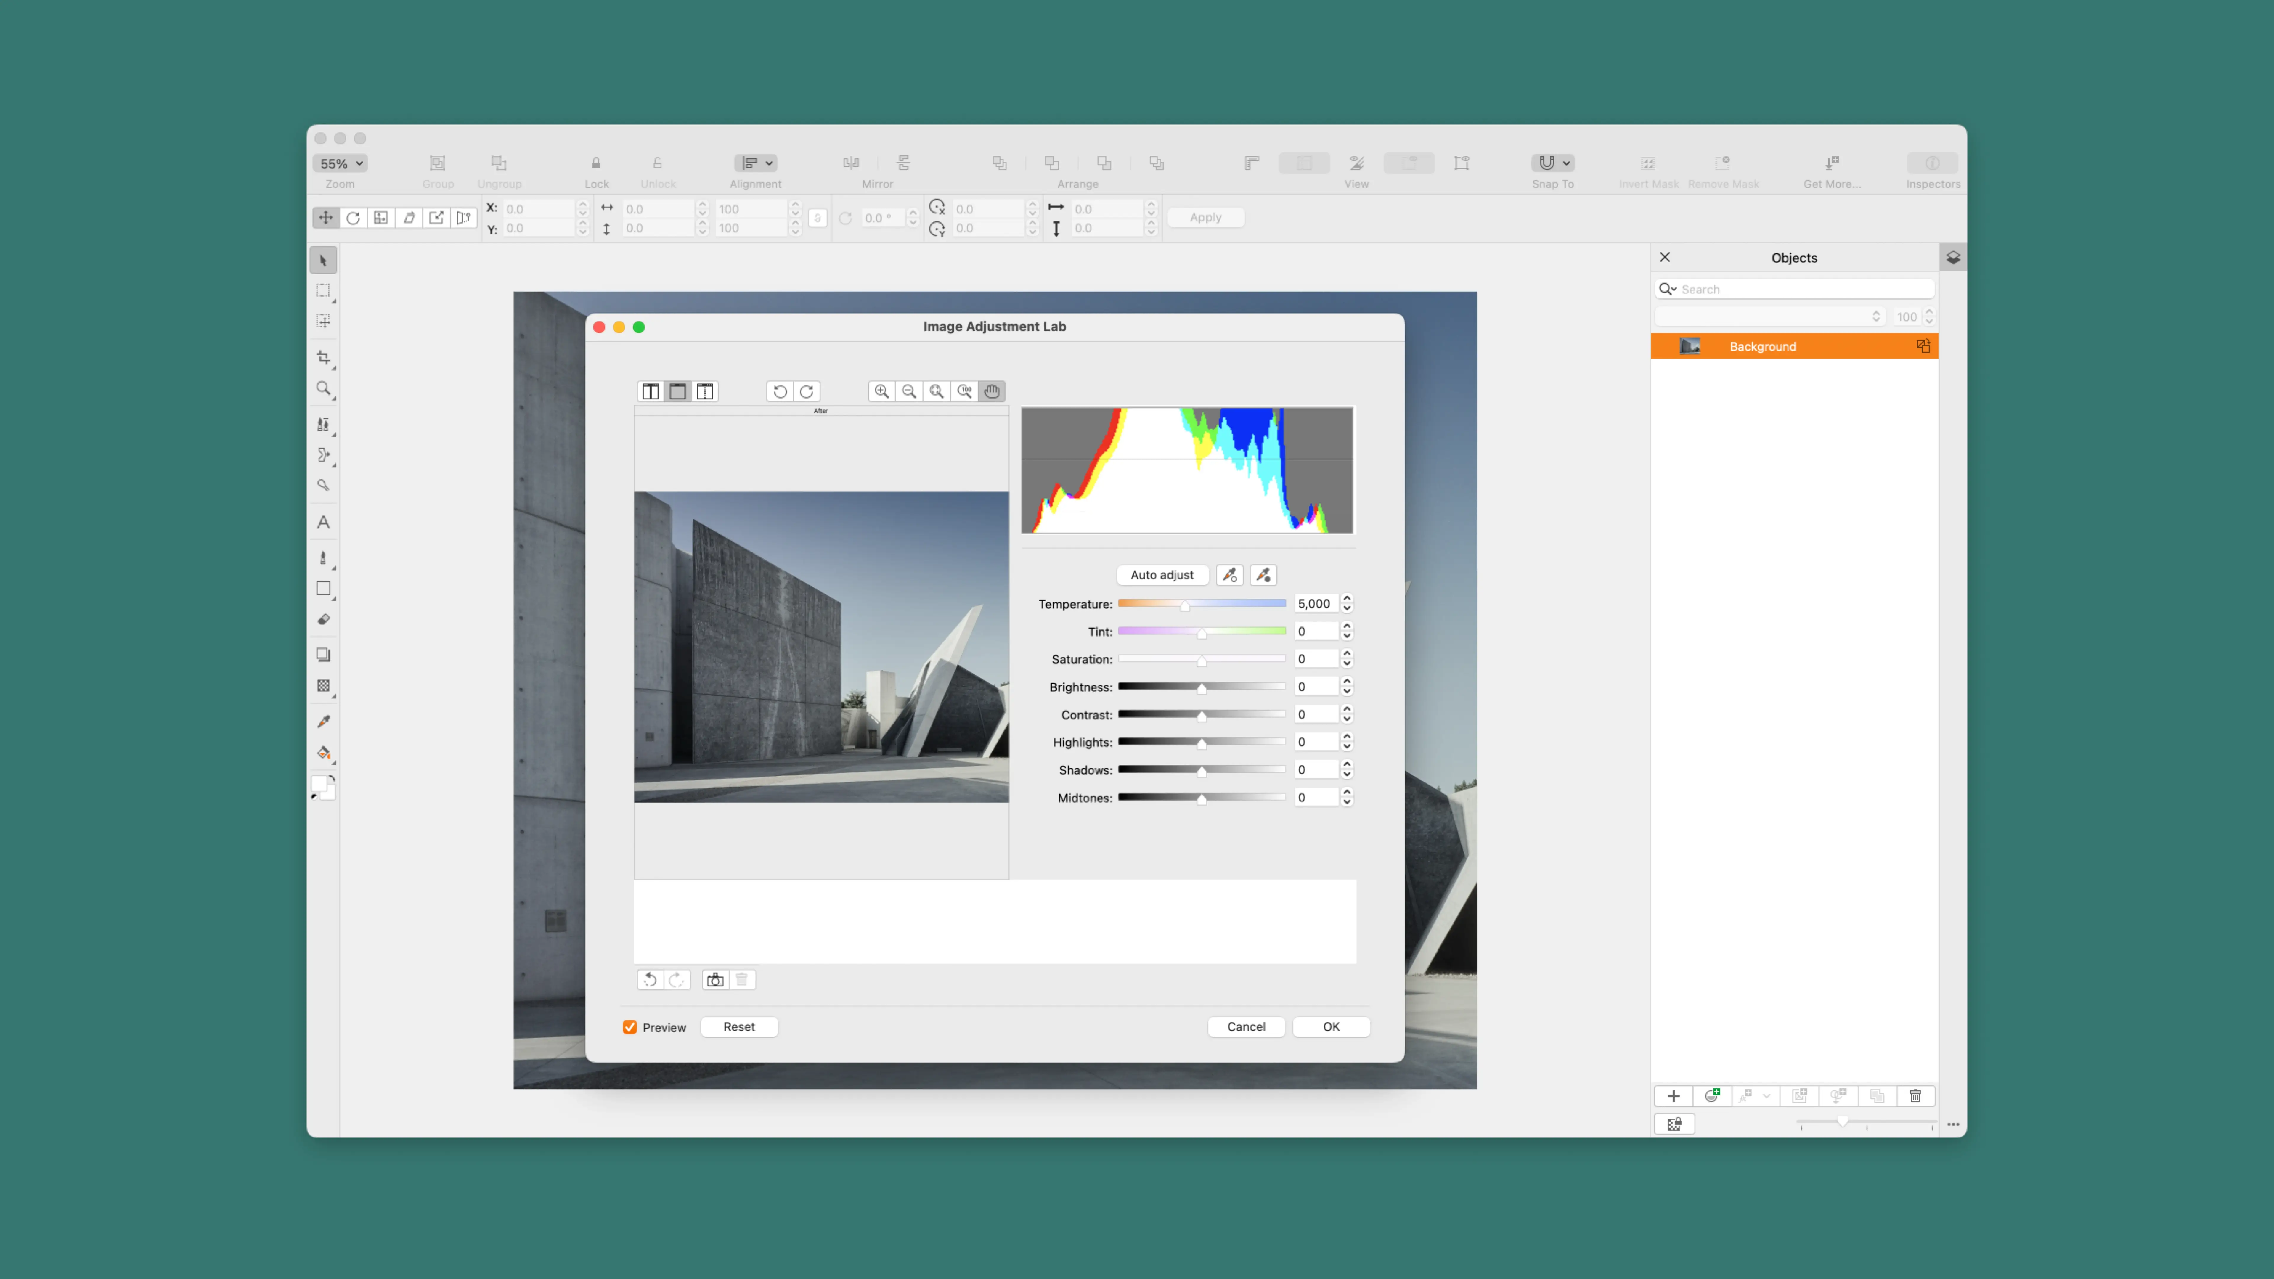Fit the preview image to window
Image resolution: width=2274 pixels, height=1279 pixels.
(937, 391)
